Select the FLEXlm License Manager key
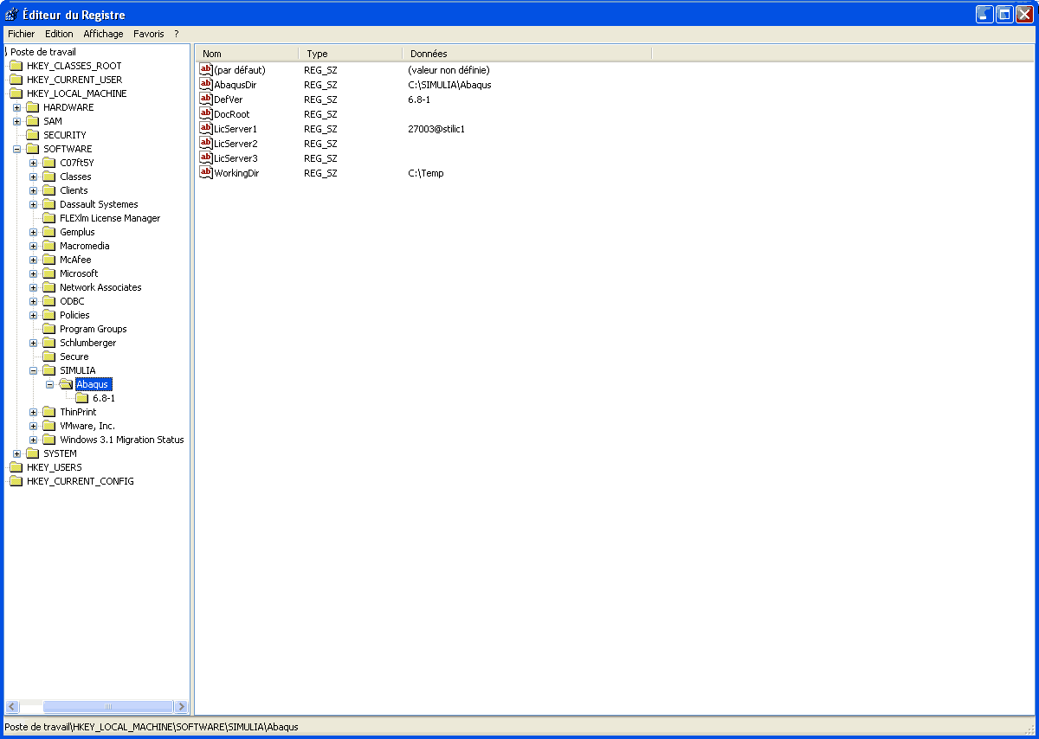Viewport: 1039px width, 739px height. tap(110, 218)
